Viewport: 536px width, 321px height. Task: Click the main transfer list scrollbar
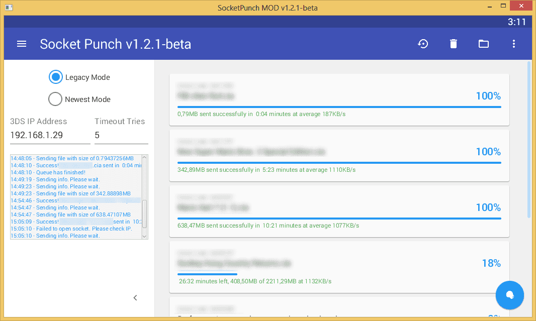pos(529,139)
